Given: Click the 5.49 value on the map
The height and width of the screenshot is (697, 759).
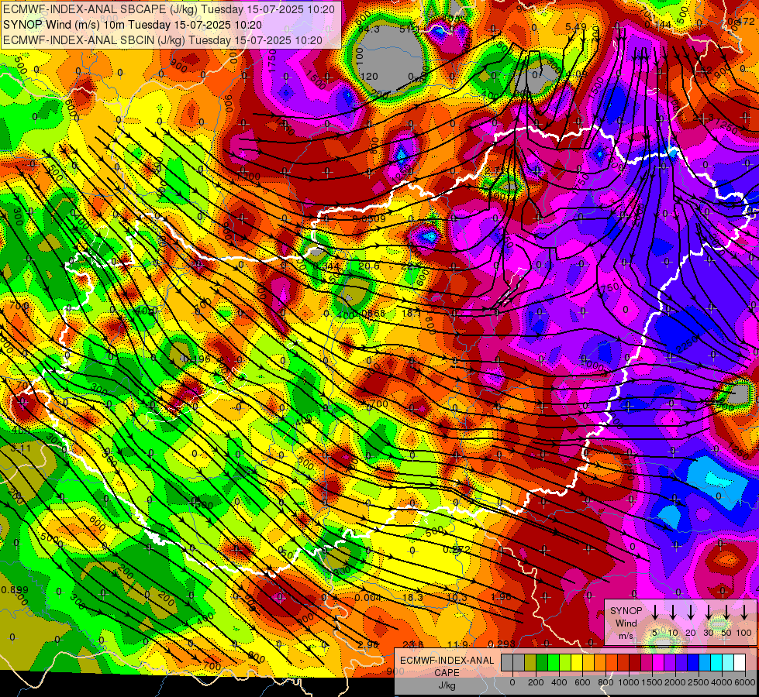Looking at the screenshot, I should [x=576, y=27].
